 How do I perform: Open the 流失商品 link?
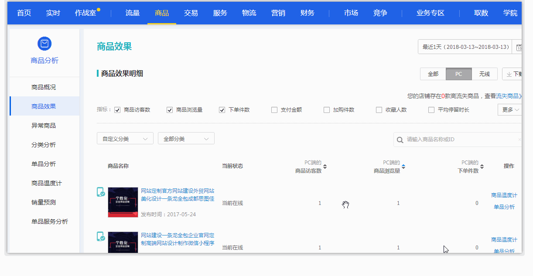pos(508,96)
